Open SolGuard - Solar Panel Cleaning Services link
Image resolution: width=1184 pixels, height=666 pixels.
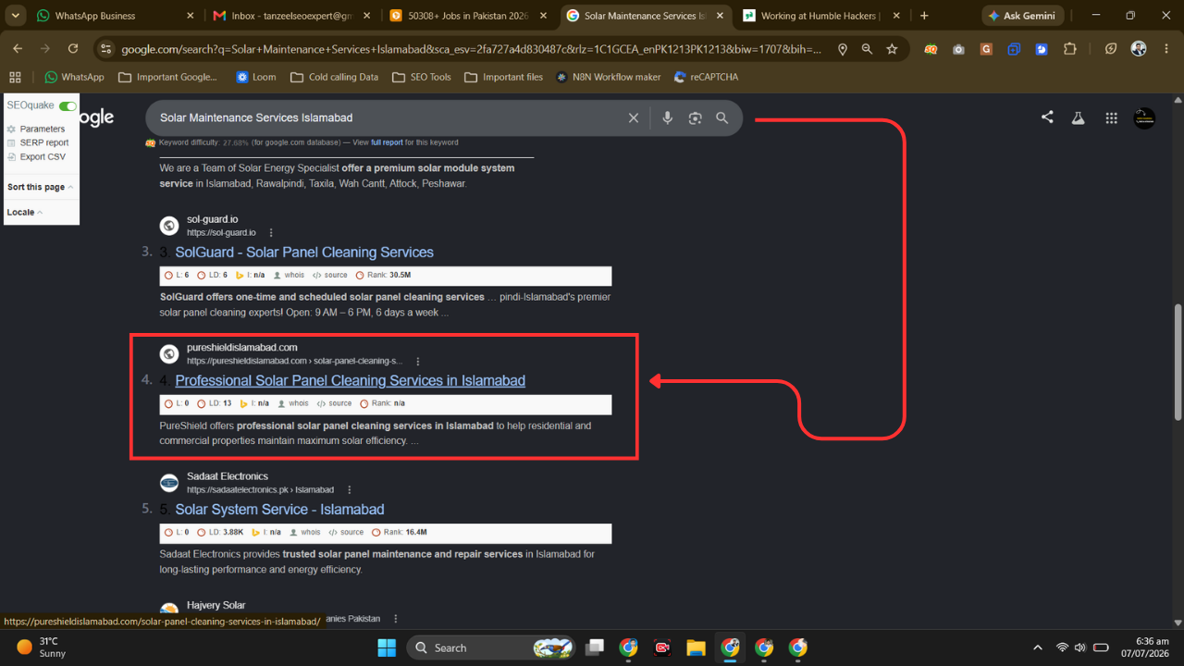[304, 252]
